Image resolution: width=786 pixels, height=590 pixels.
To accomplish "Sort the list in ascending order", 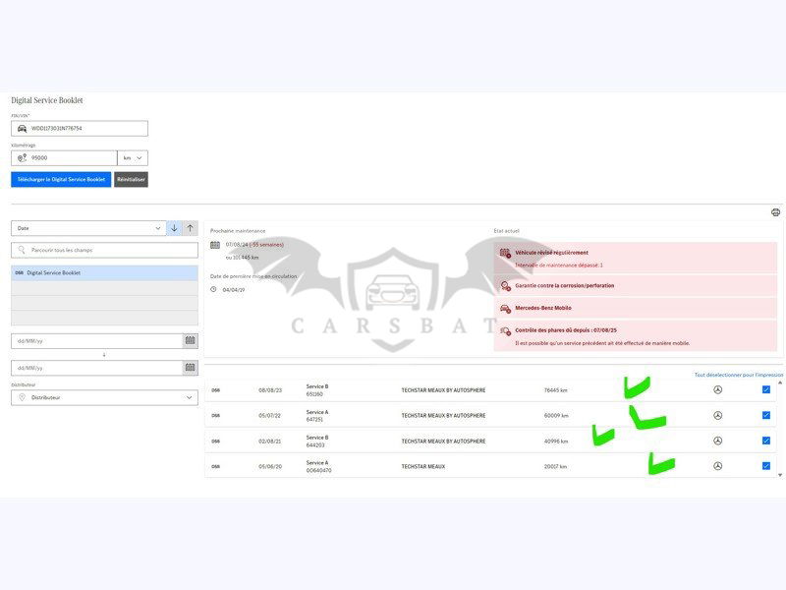I will 190,228.
